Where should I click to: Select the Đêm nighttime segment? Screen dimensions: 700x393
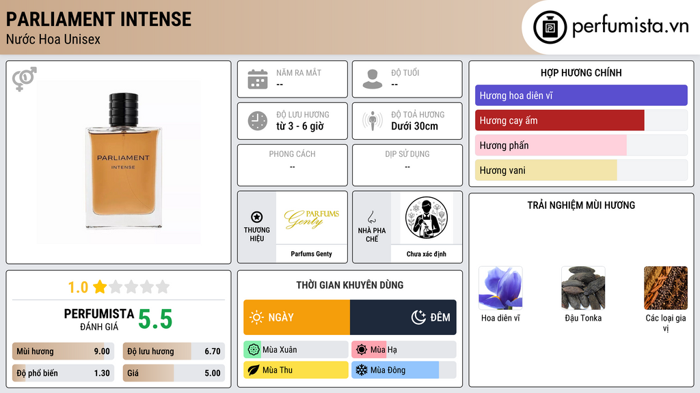tap(403, 317)
